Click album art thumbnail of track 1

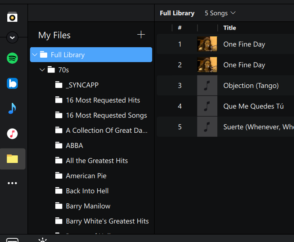click(207, 44)
